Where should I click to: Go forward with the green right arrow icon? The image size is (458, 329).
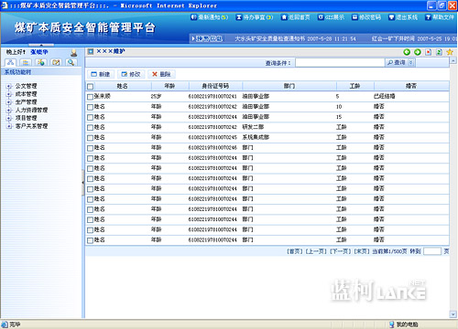coord(418,52)
